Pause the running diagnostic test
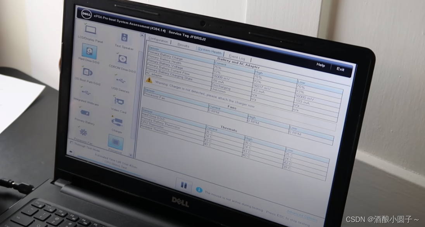 [184, 185]
